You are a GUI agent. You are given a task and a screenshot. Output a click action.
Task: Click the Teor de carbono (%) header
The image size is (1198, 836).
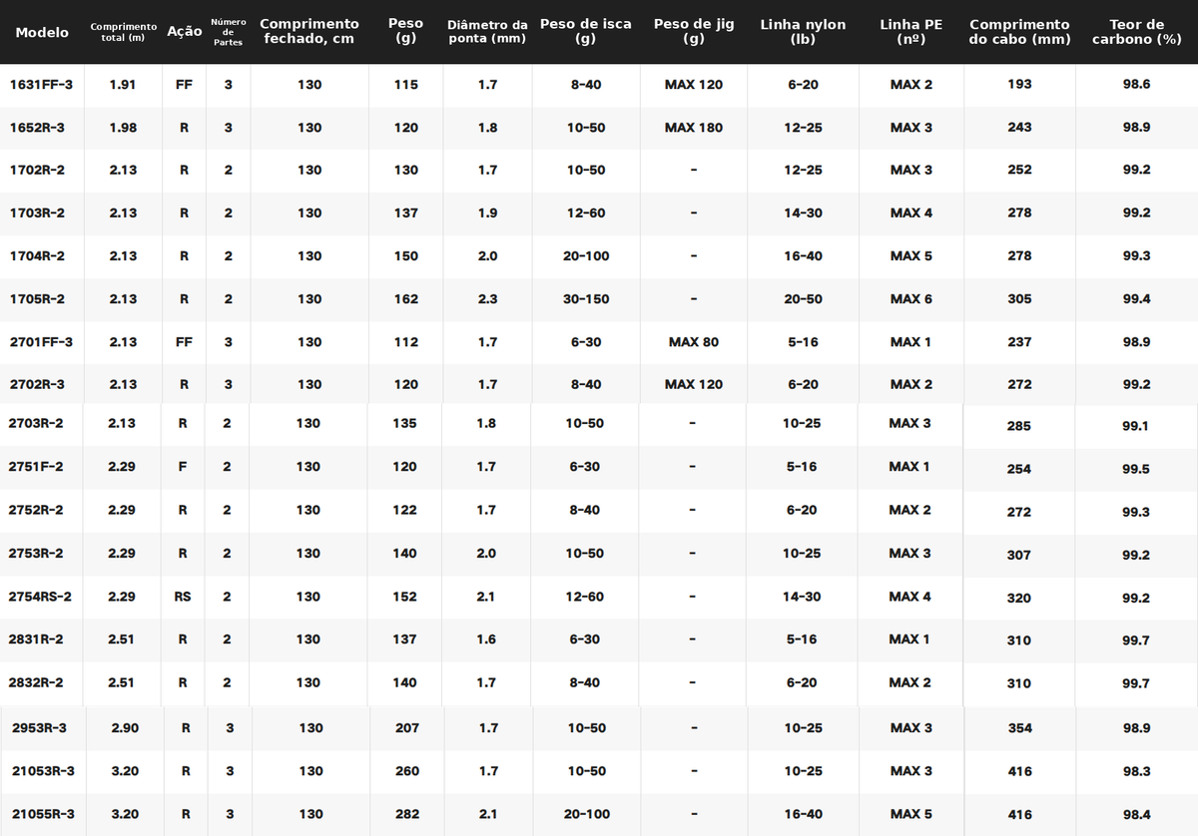(1136, 32)
